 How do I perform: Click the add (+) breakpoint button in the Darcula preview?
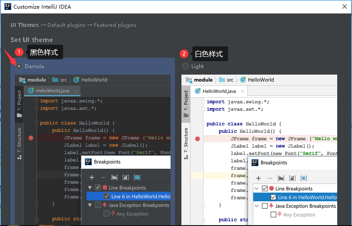pos(92,177)
